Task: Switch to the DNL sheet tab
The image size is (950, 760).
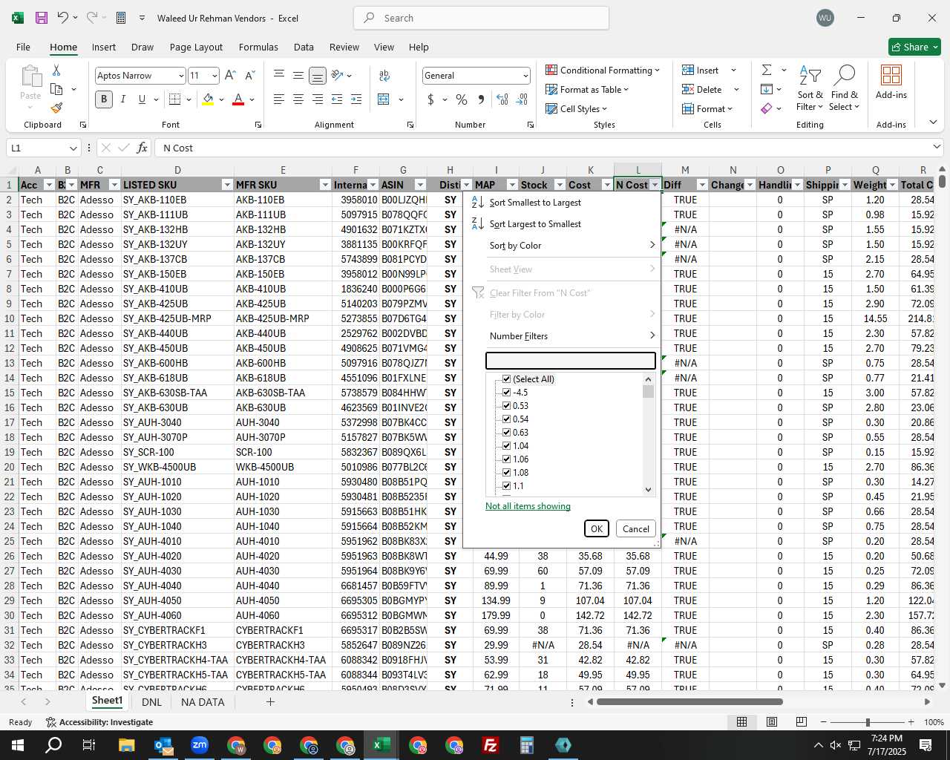Action: [x=151, y=701]
